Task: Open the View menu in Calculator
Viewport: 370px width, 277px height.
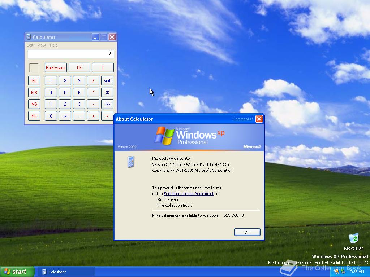Action: [x=42, y=45]
